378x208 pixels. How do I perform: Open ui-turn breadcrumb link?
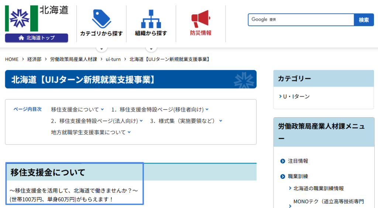coord(113,59)
